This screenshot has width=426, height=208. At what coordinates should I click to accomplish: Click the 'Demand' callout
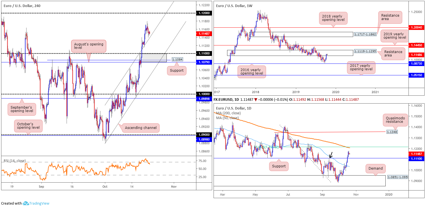pos(376,168)
